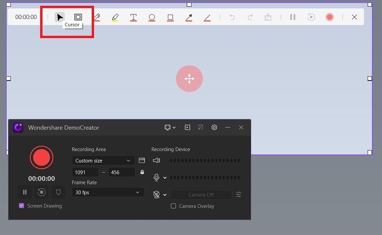This screenshot has width=382, height=235.
Task: Select the Rectangle shape tool
Action: click(x=170, y=17)
